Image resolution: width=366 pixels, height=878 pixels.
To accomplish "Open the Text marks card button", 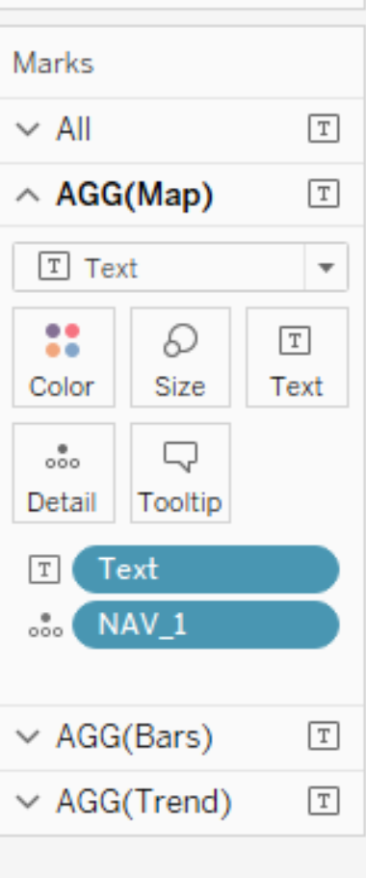I will [298, 357].
